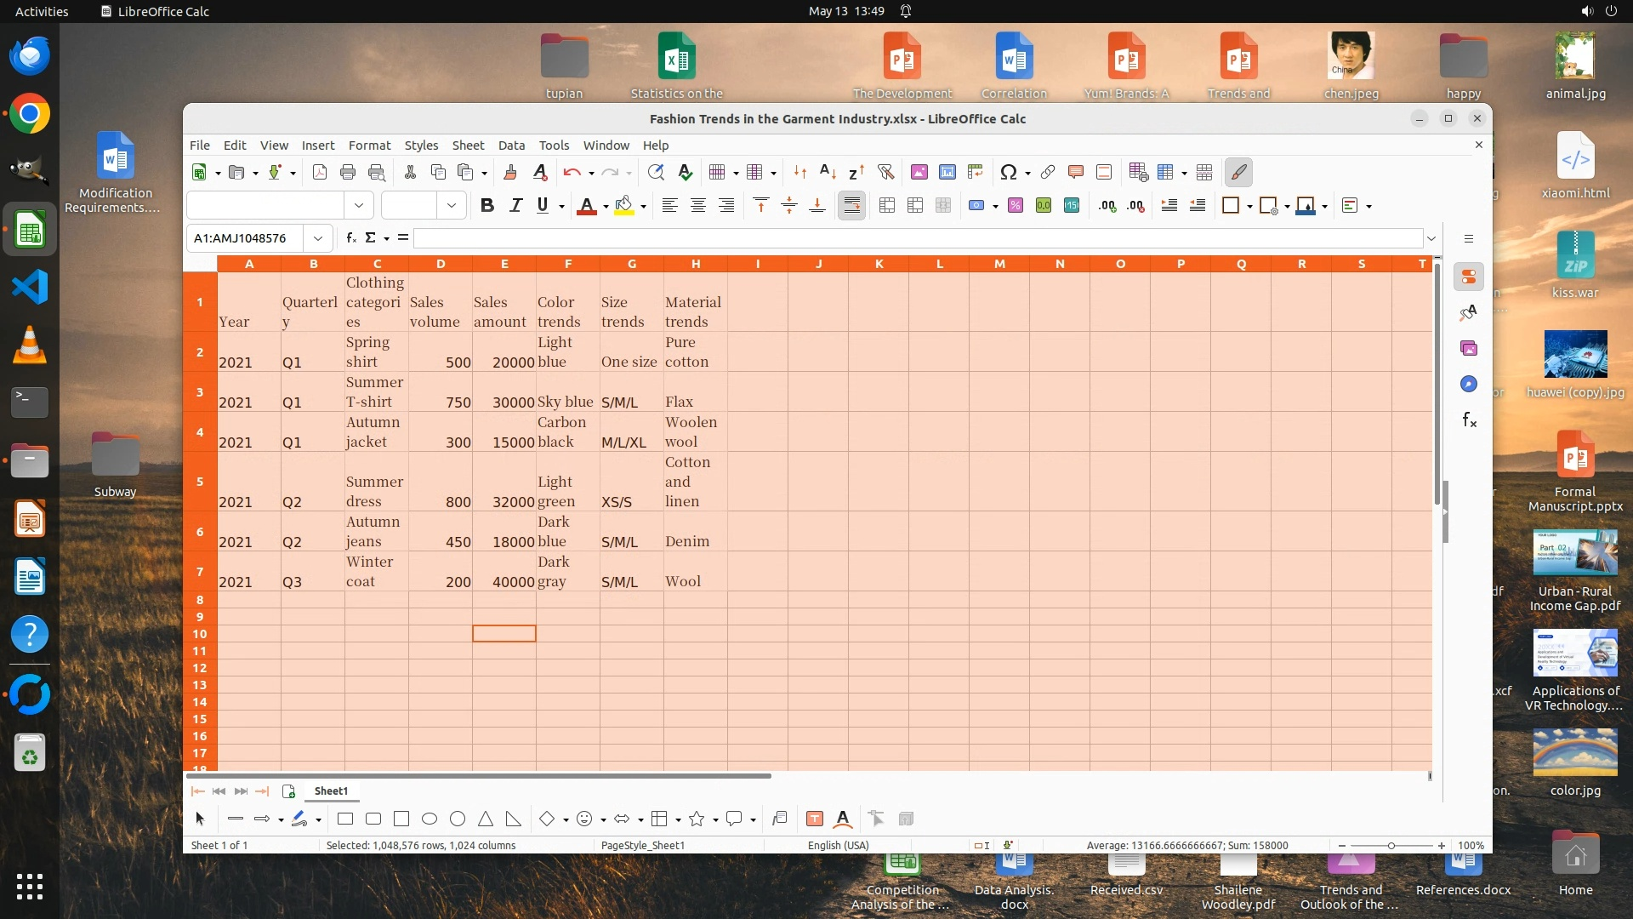Open the Format menu
1633x919 pixels.
pos(369,146)
